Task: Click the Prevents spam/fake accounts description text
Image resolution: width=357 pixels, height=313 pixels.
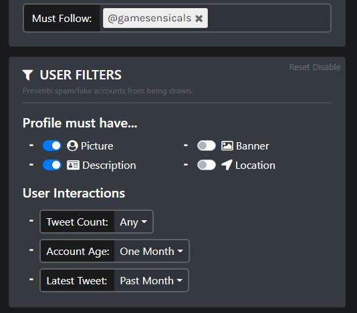Action: click(x=108, y=91)
